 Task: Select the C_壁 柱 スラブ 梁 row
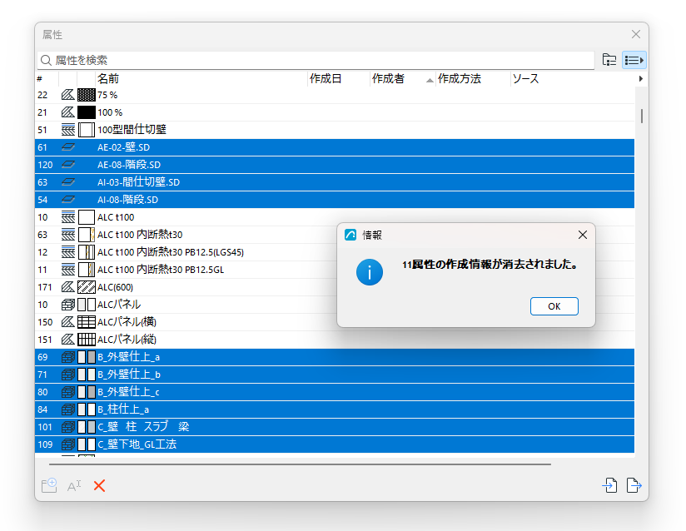tap(335, 427)
